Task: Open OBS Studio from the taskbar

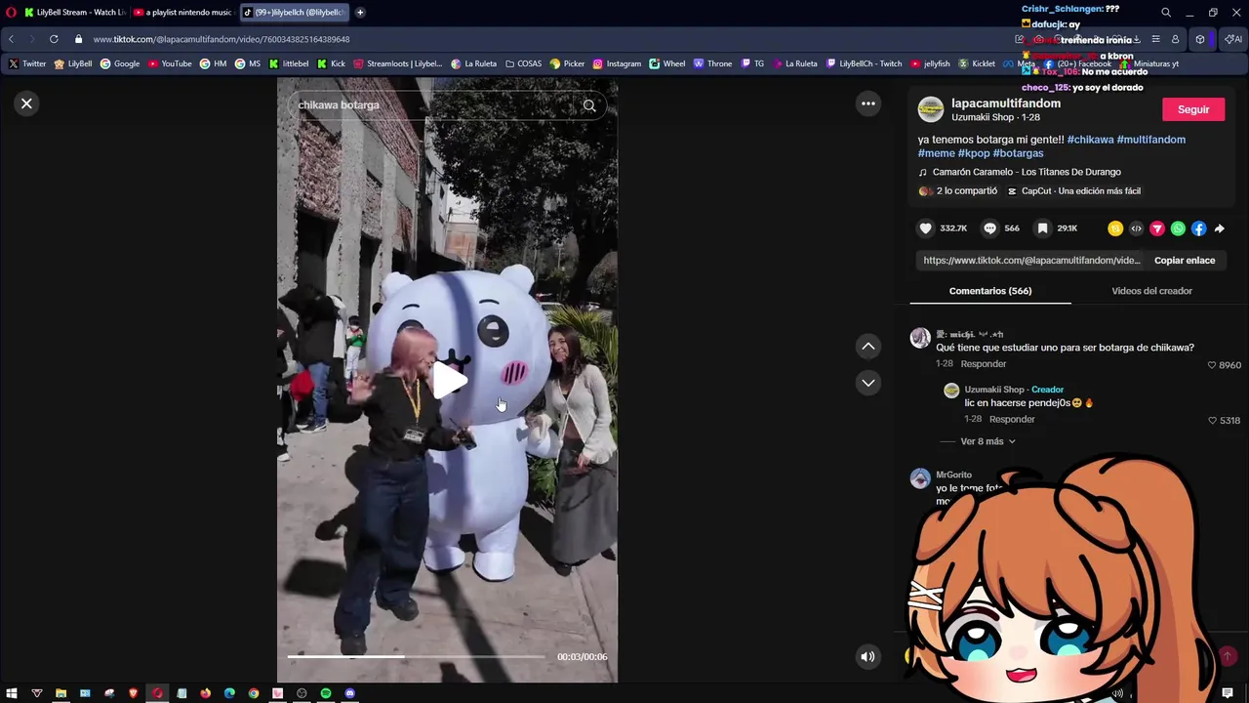Action: coord(302,693)
